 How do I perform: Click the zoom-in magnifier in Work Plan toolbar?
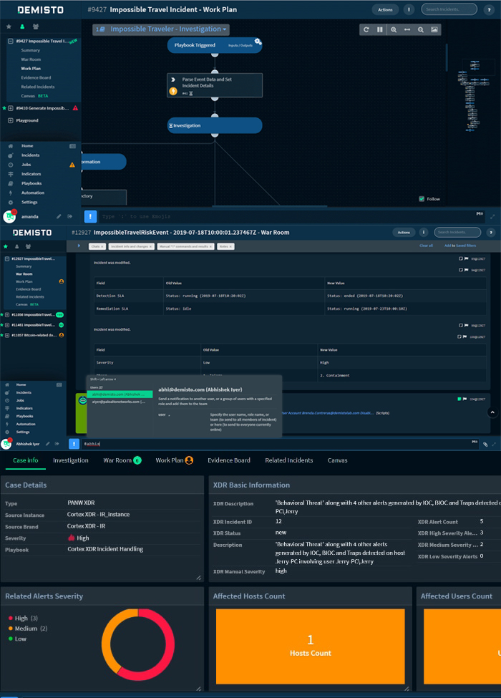394,30
